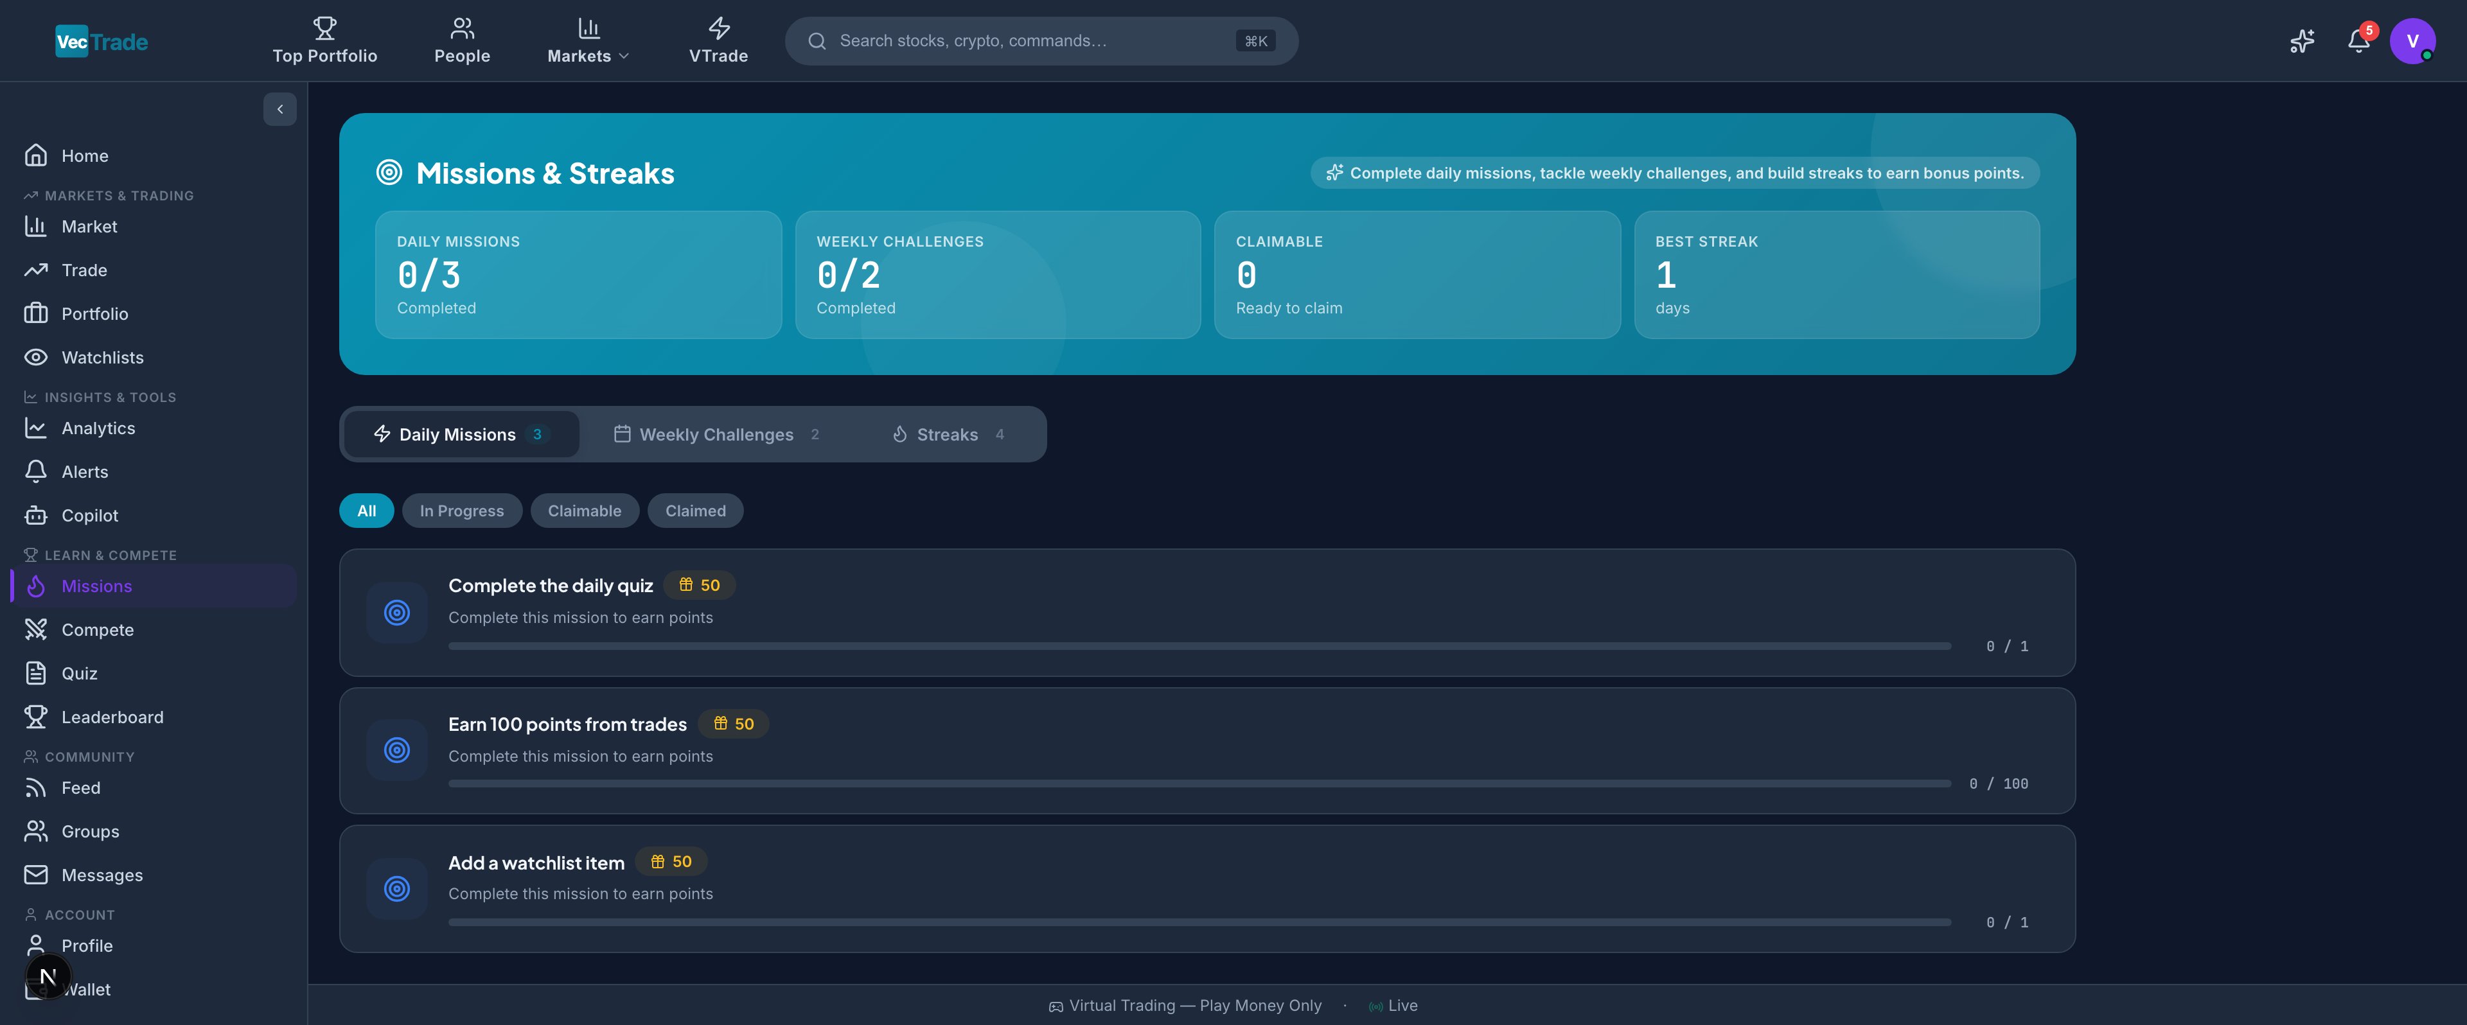This screenshot has height=1025, width=2467.
Task: Open notifications bell with 5 badge
Action: [x=2359, y=41]
